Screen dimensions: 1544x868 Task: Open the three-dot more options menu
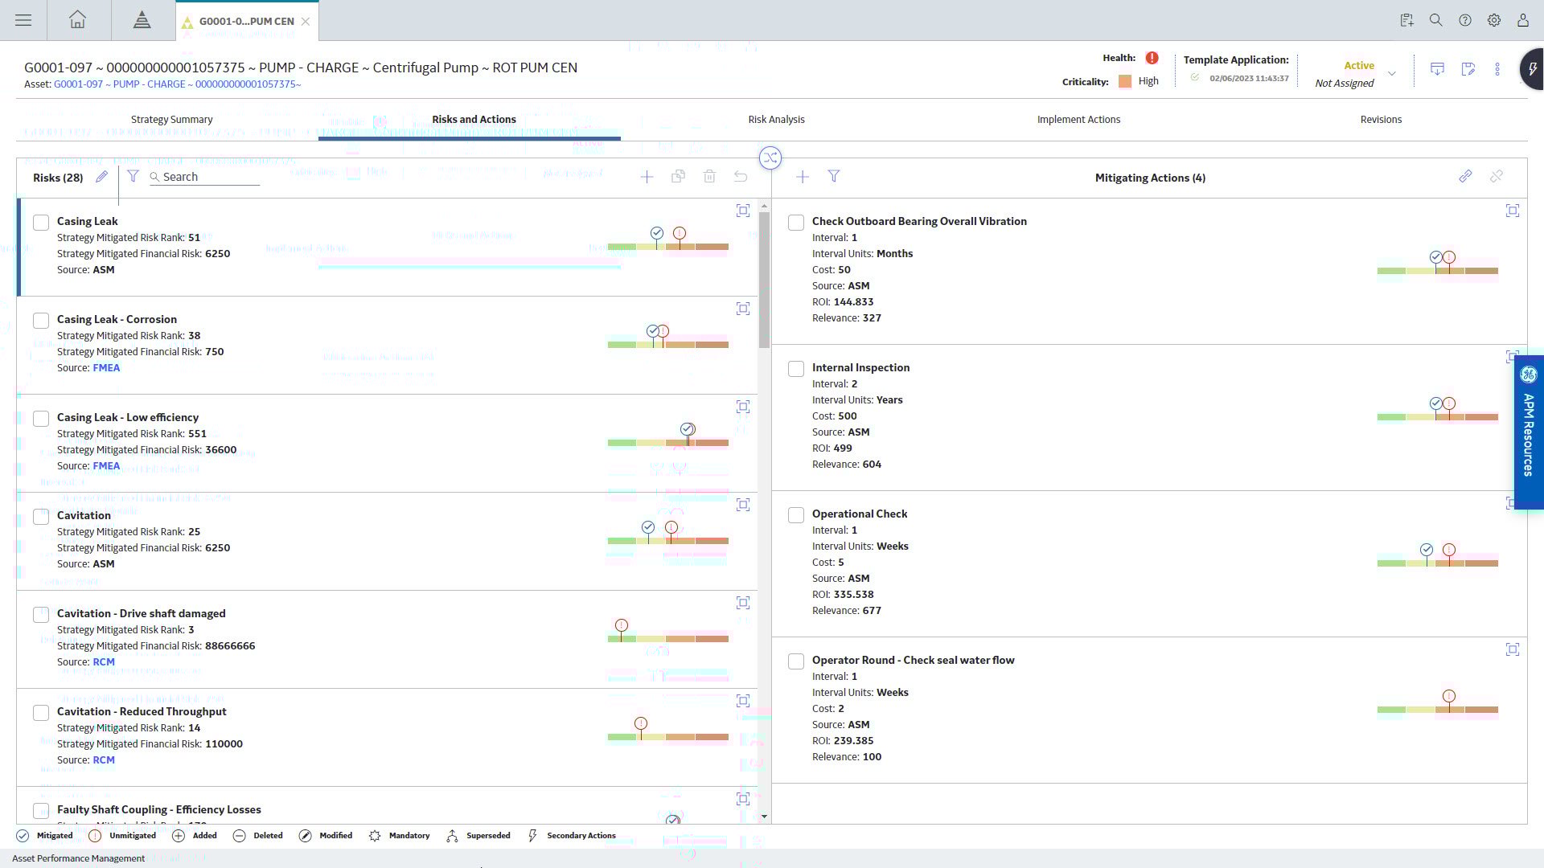[1497, 70]
